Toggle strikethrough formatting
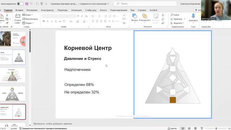The width and height of the screenshot is (231, 130). pyautogui.click(x=60, y=21)
